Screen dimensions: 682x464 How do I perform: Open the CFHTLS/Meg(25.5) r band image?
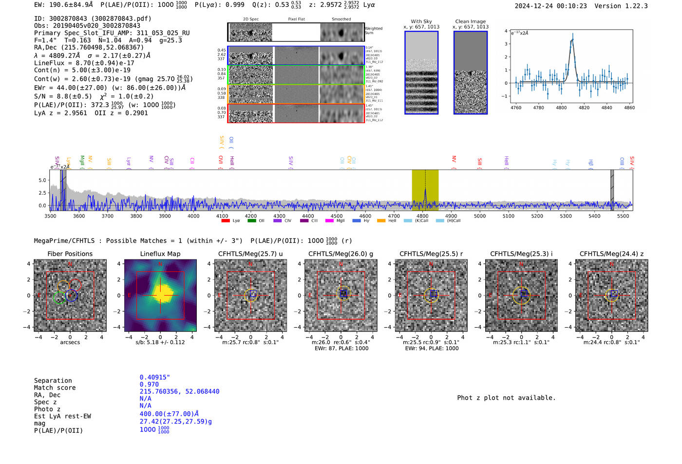coord(431,296)
